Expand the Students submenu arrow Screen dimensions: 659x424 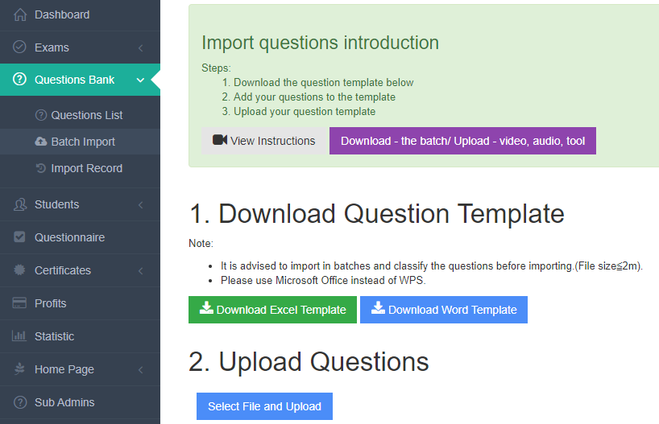coord(141,205)
